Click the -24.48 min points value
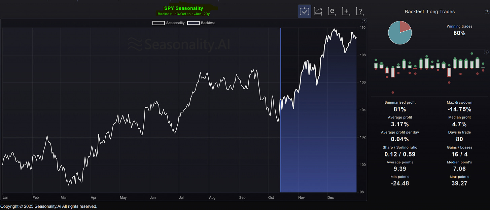 pyautogui.click(x=400, y=183)
